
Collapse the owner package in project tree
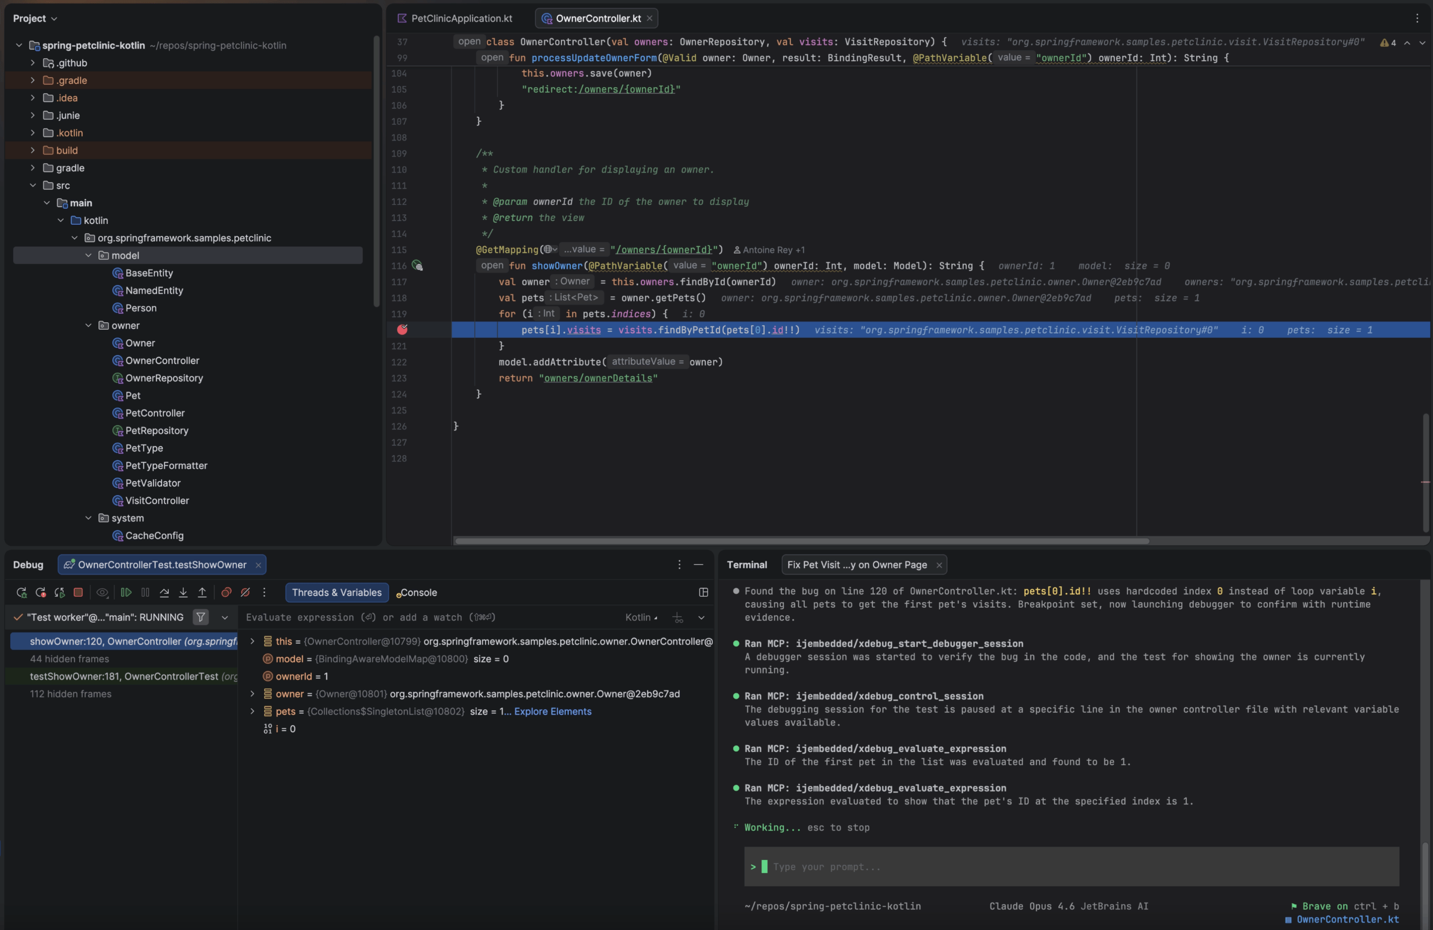pyautogui.click(x=89, y=326)
